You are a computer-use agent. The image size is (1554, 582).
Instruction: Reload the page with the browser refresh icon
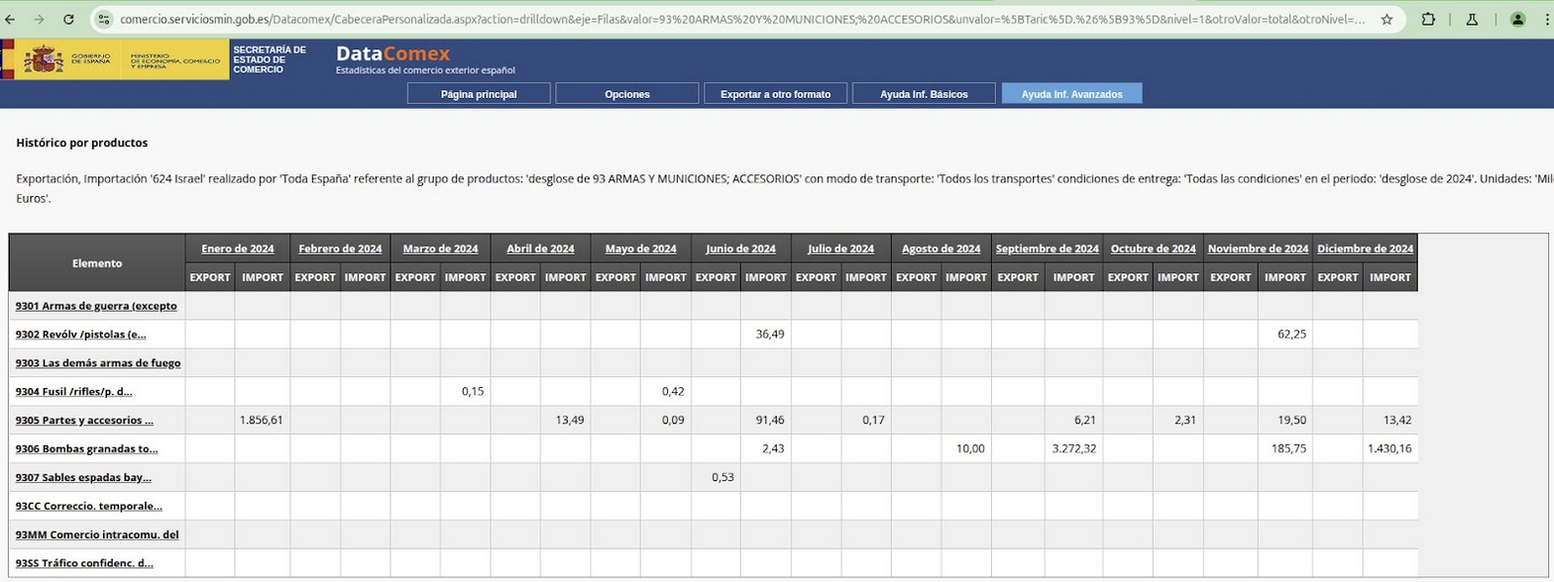(68, 19)
